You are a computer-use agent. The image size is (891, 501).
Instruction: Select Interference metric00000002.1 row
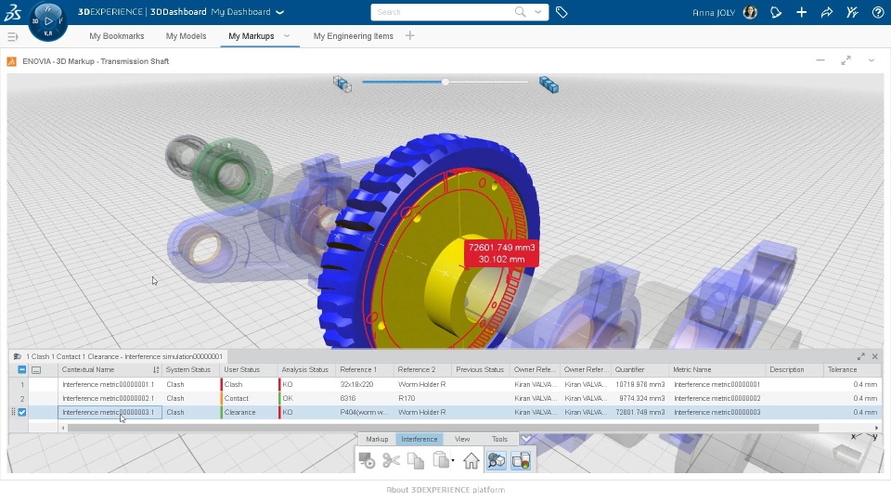(x=445, y=398)
